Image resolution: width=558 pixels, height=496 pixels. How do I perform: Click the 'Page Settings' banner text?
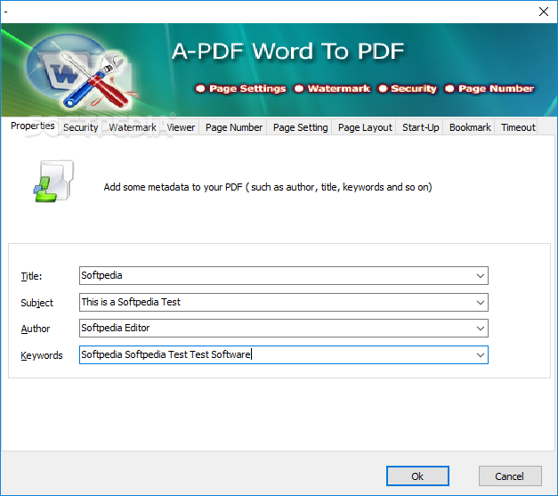(x=247, y=88)
